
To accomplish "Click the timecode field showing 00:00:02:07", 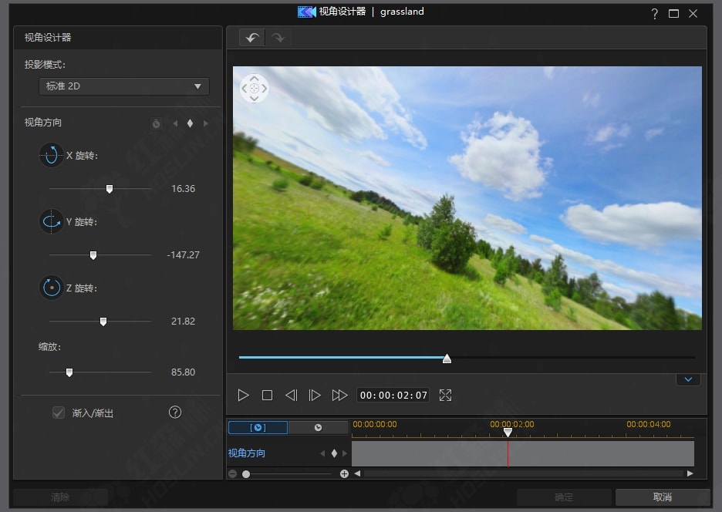I will tap(393, 396).
